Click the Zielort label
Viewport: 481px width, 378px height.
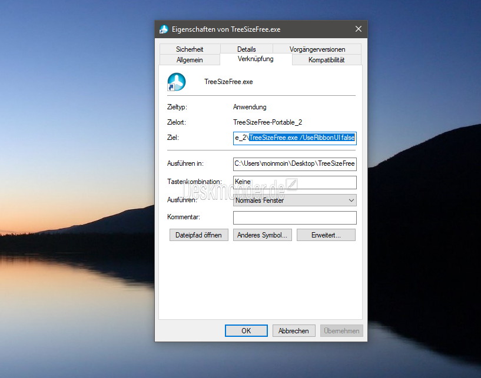177,122
